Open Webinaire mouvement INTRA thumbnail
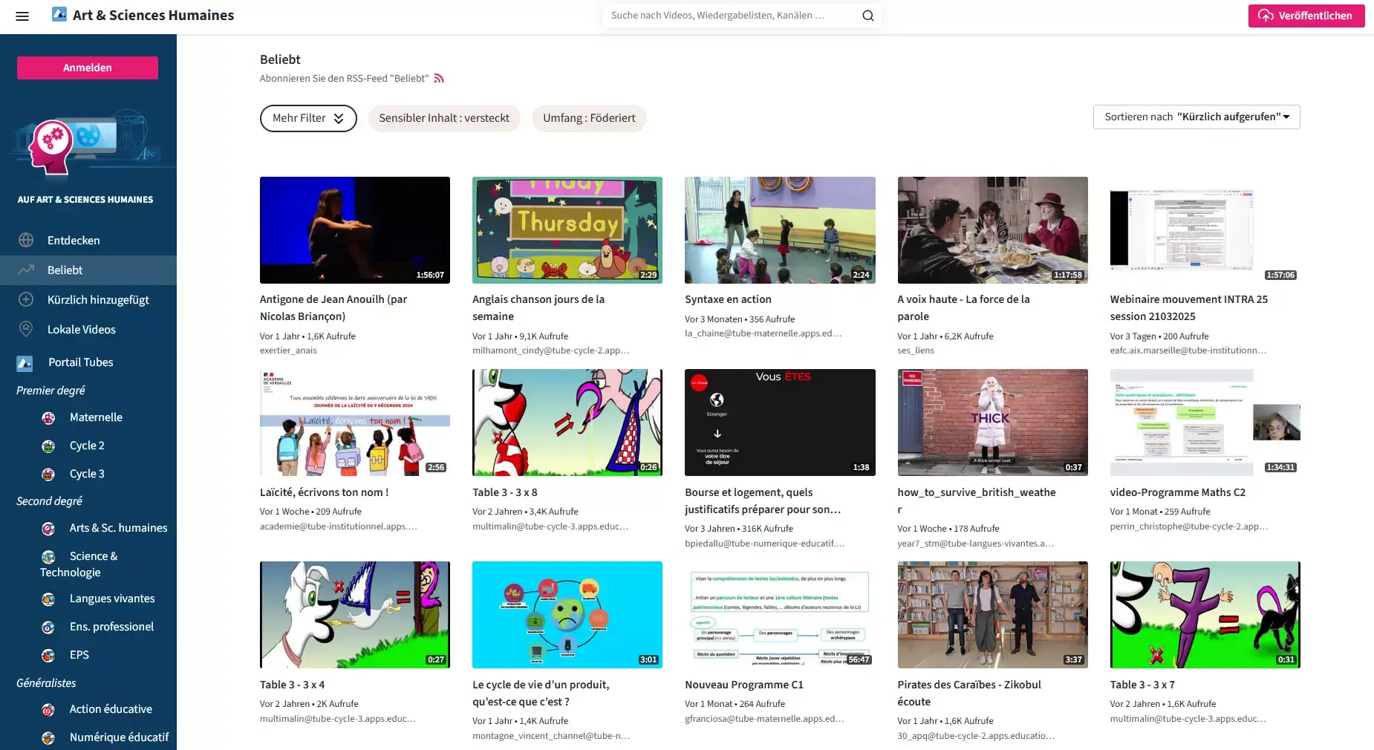The height and width of the screenshot is (750, 1374). point(1205,230)
